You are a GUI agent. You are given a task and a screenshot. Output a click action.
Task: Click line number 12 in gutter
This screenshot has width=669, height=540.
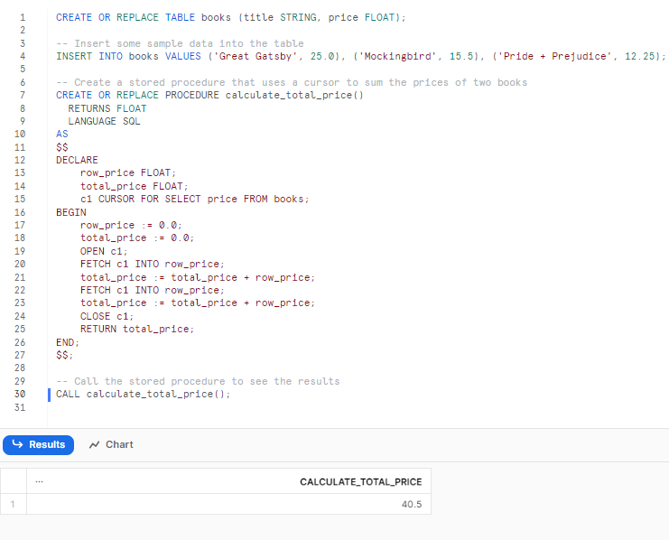coord(20,160)
